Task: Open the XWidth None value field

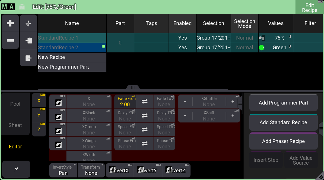Action: point(89,156)
